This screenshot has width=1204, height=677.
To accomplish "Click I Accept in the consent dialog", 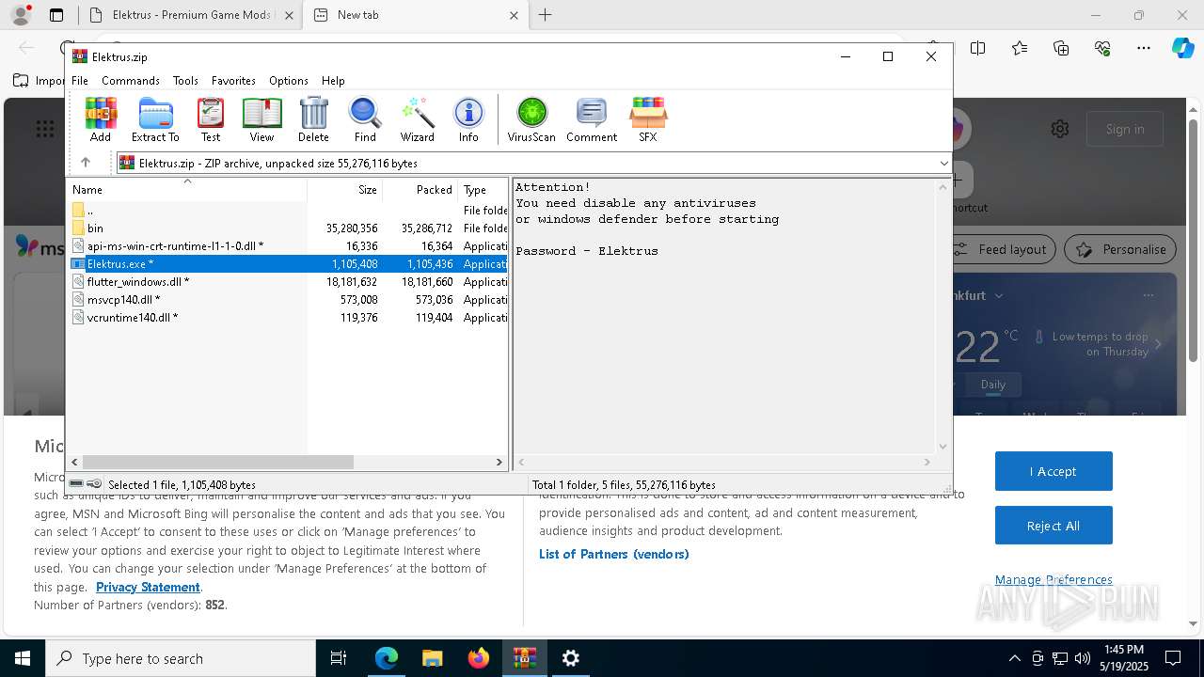I will point(1053,471).
